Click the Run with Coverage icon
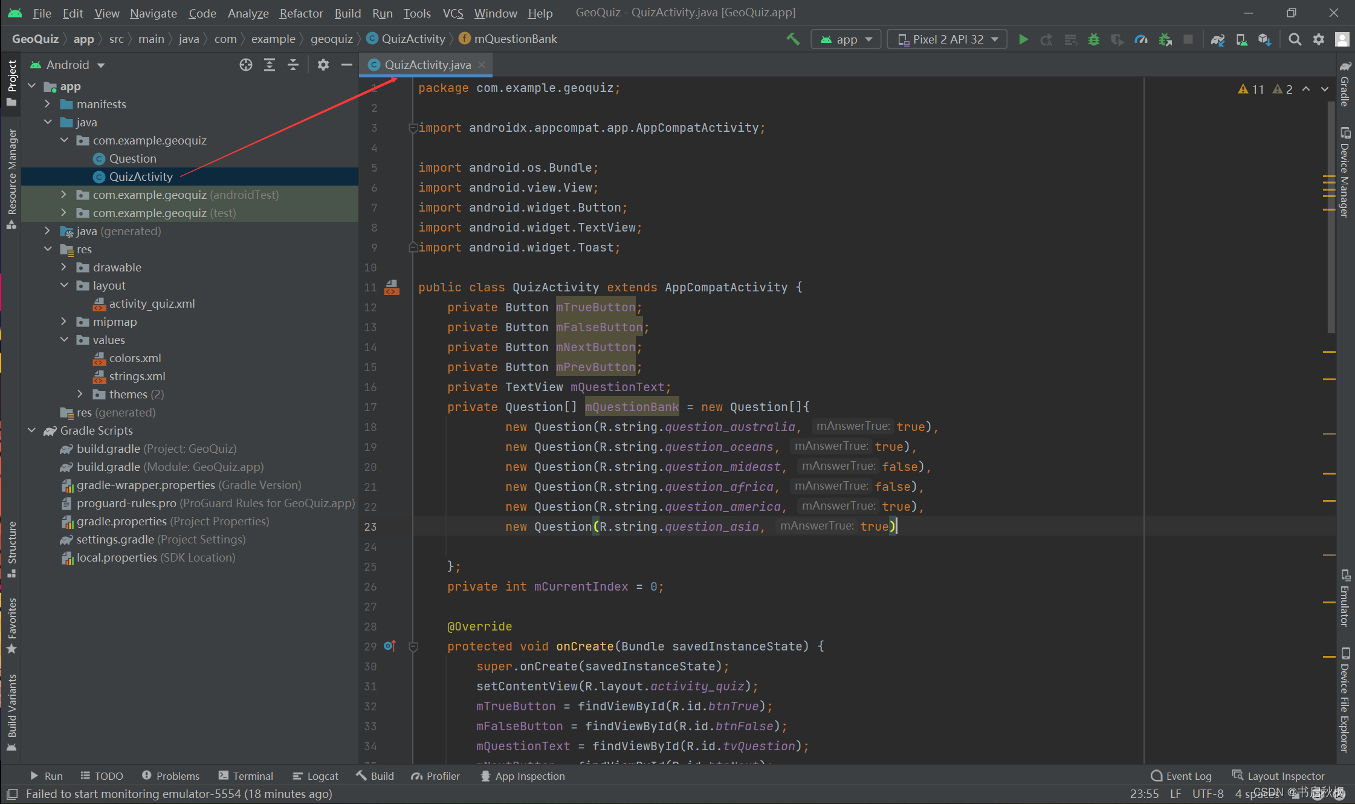Screen dimensions: 1355x804 [x=1117, y=39]
